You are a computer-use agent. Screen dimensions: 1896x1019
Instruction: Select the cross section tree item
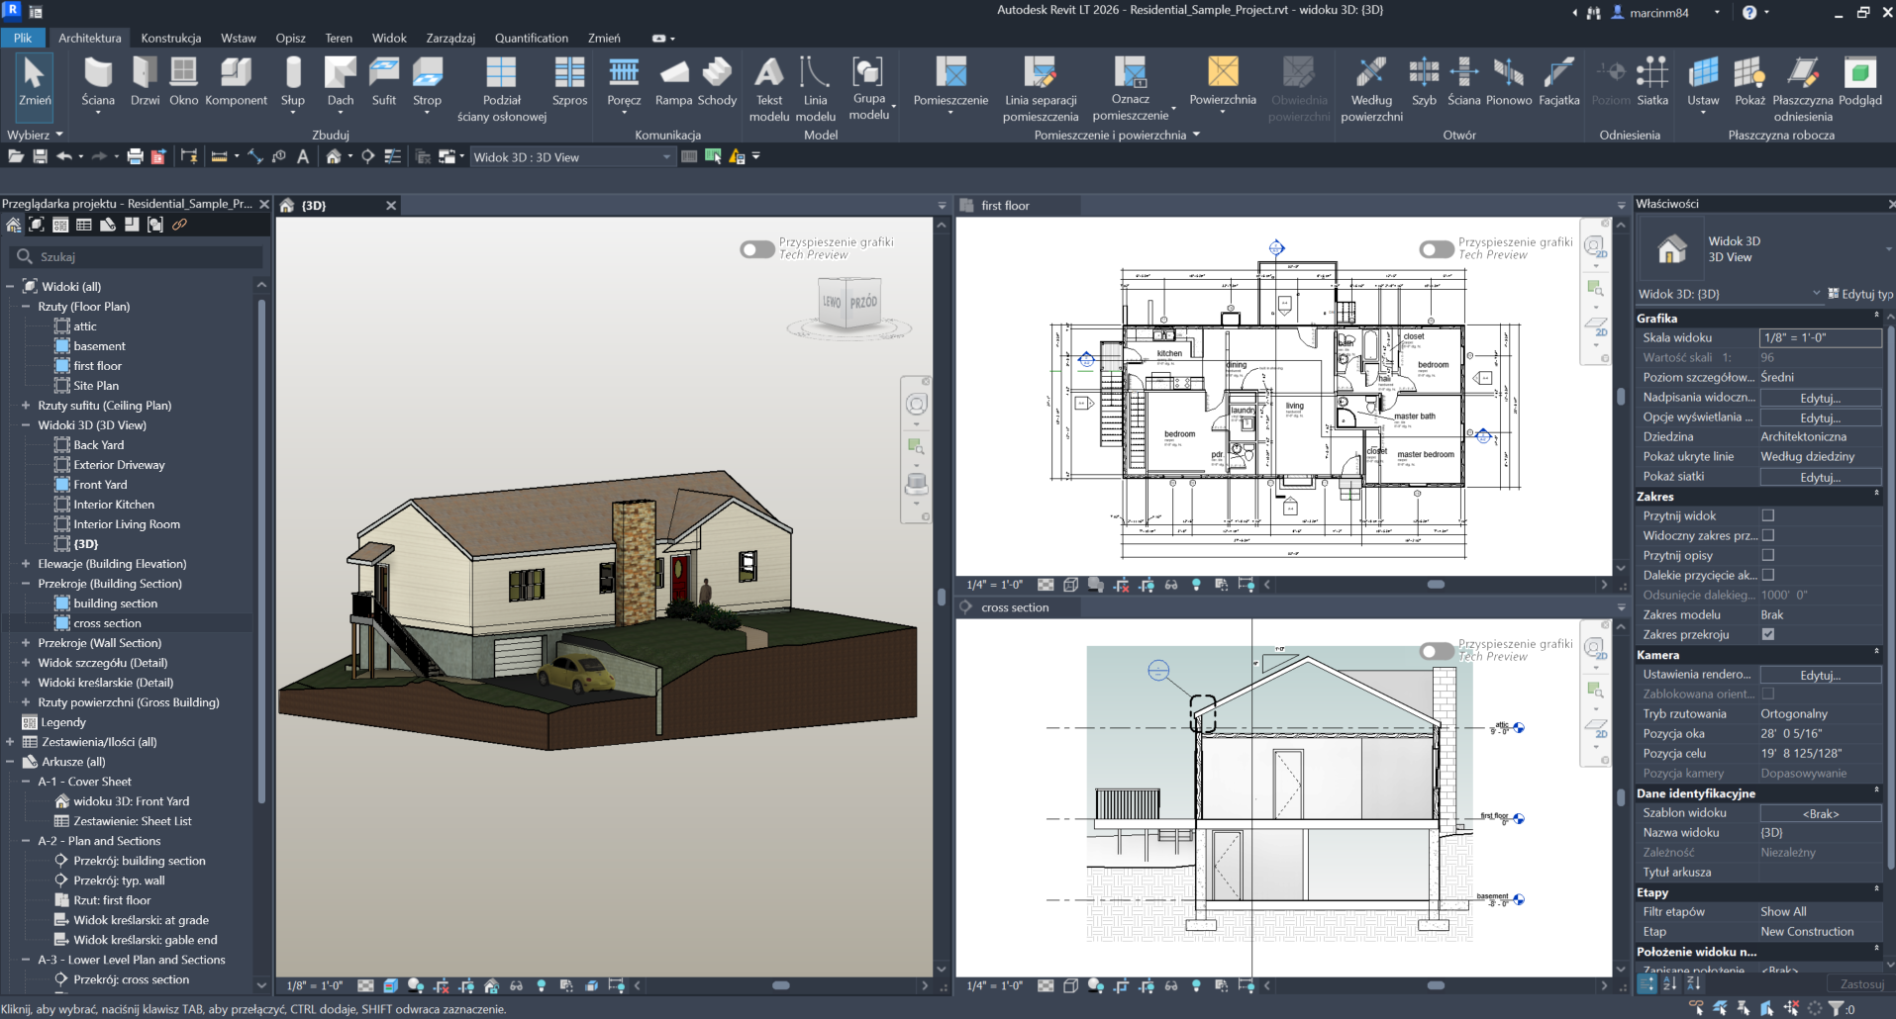coord(107,623)
